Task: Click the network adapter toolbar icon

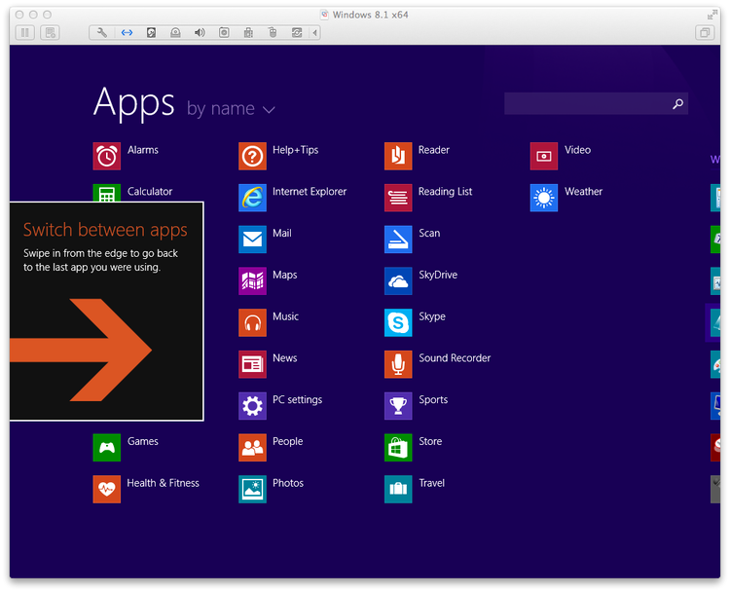Action: pyautogui.click(x=127, y=32)
